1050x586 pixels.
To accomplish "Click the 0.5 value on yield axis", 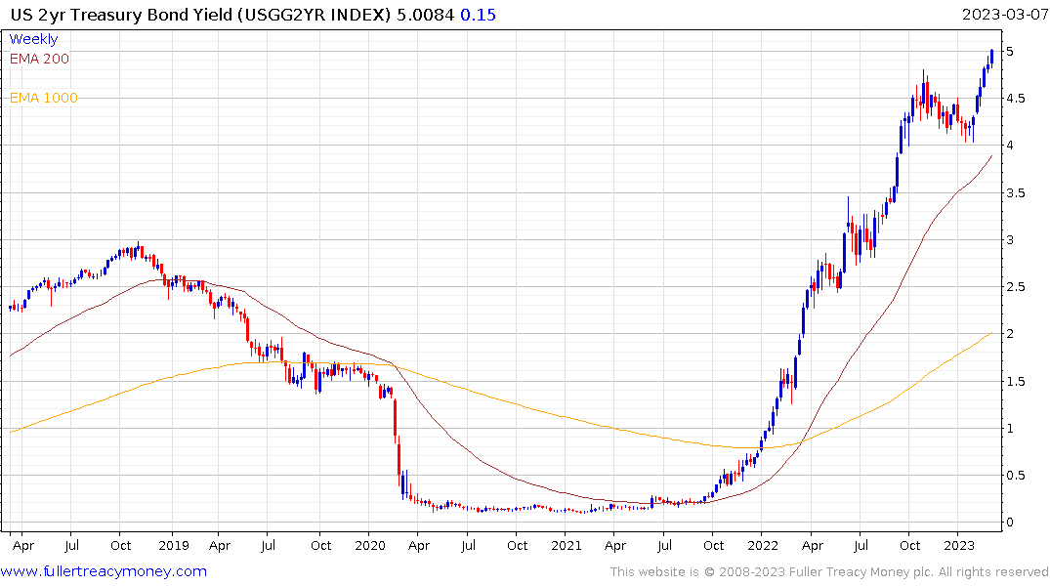I will click(1016, 476).
